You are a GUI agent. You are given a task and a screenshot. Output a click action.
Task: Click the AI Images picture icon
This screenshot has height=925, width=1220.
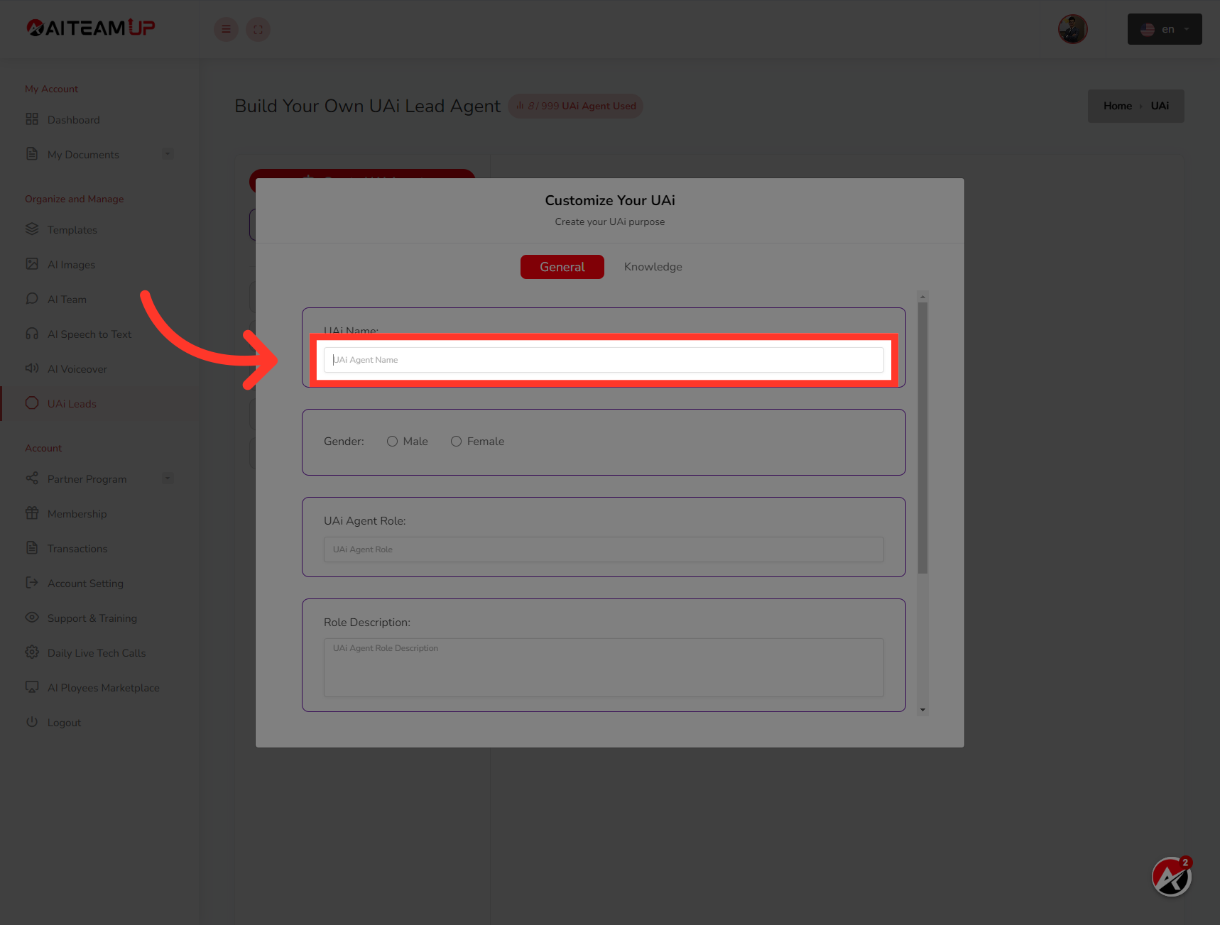pyautogui.click(x=32, y=264)
